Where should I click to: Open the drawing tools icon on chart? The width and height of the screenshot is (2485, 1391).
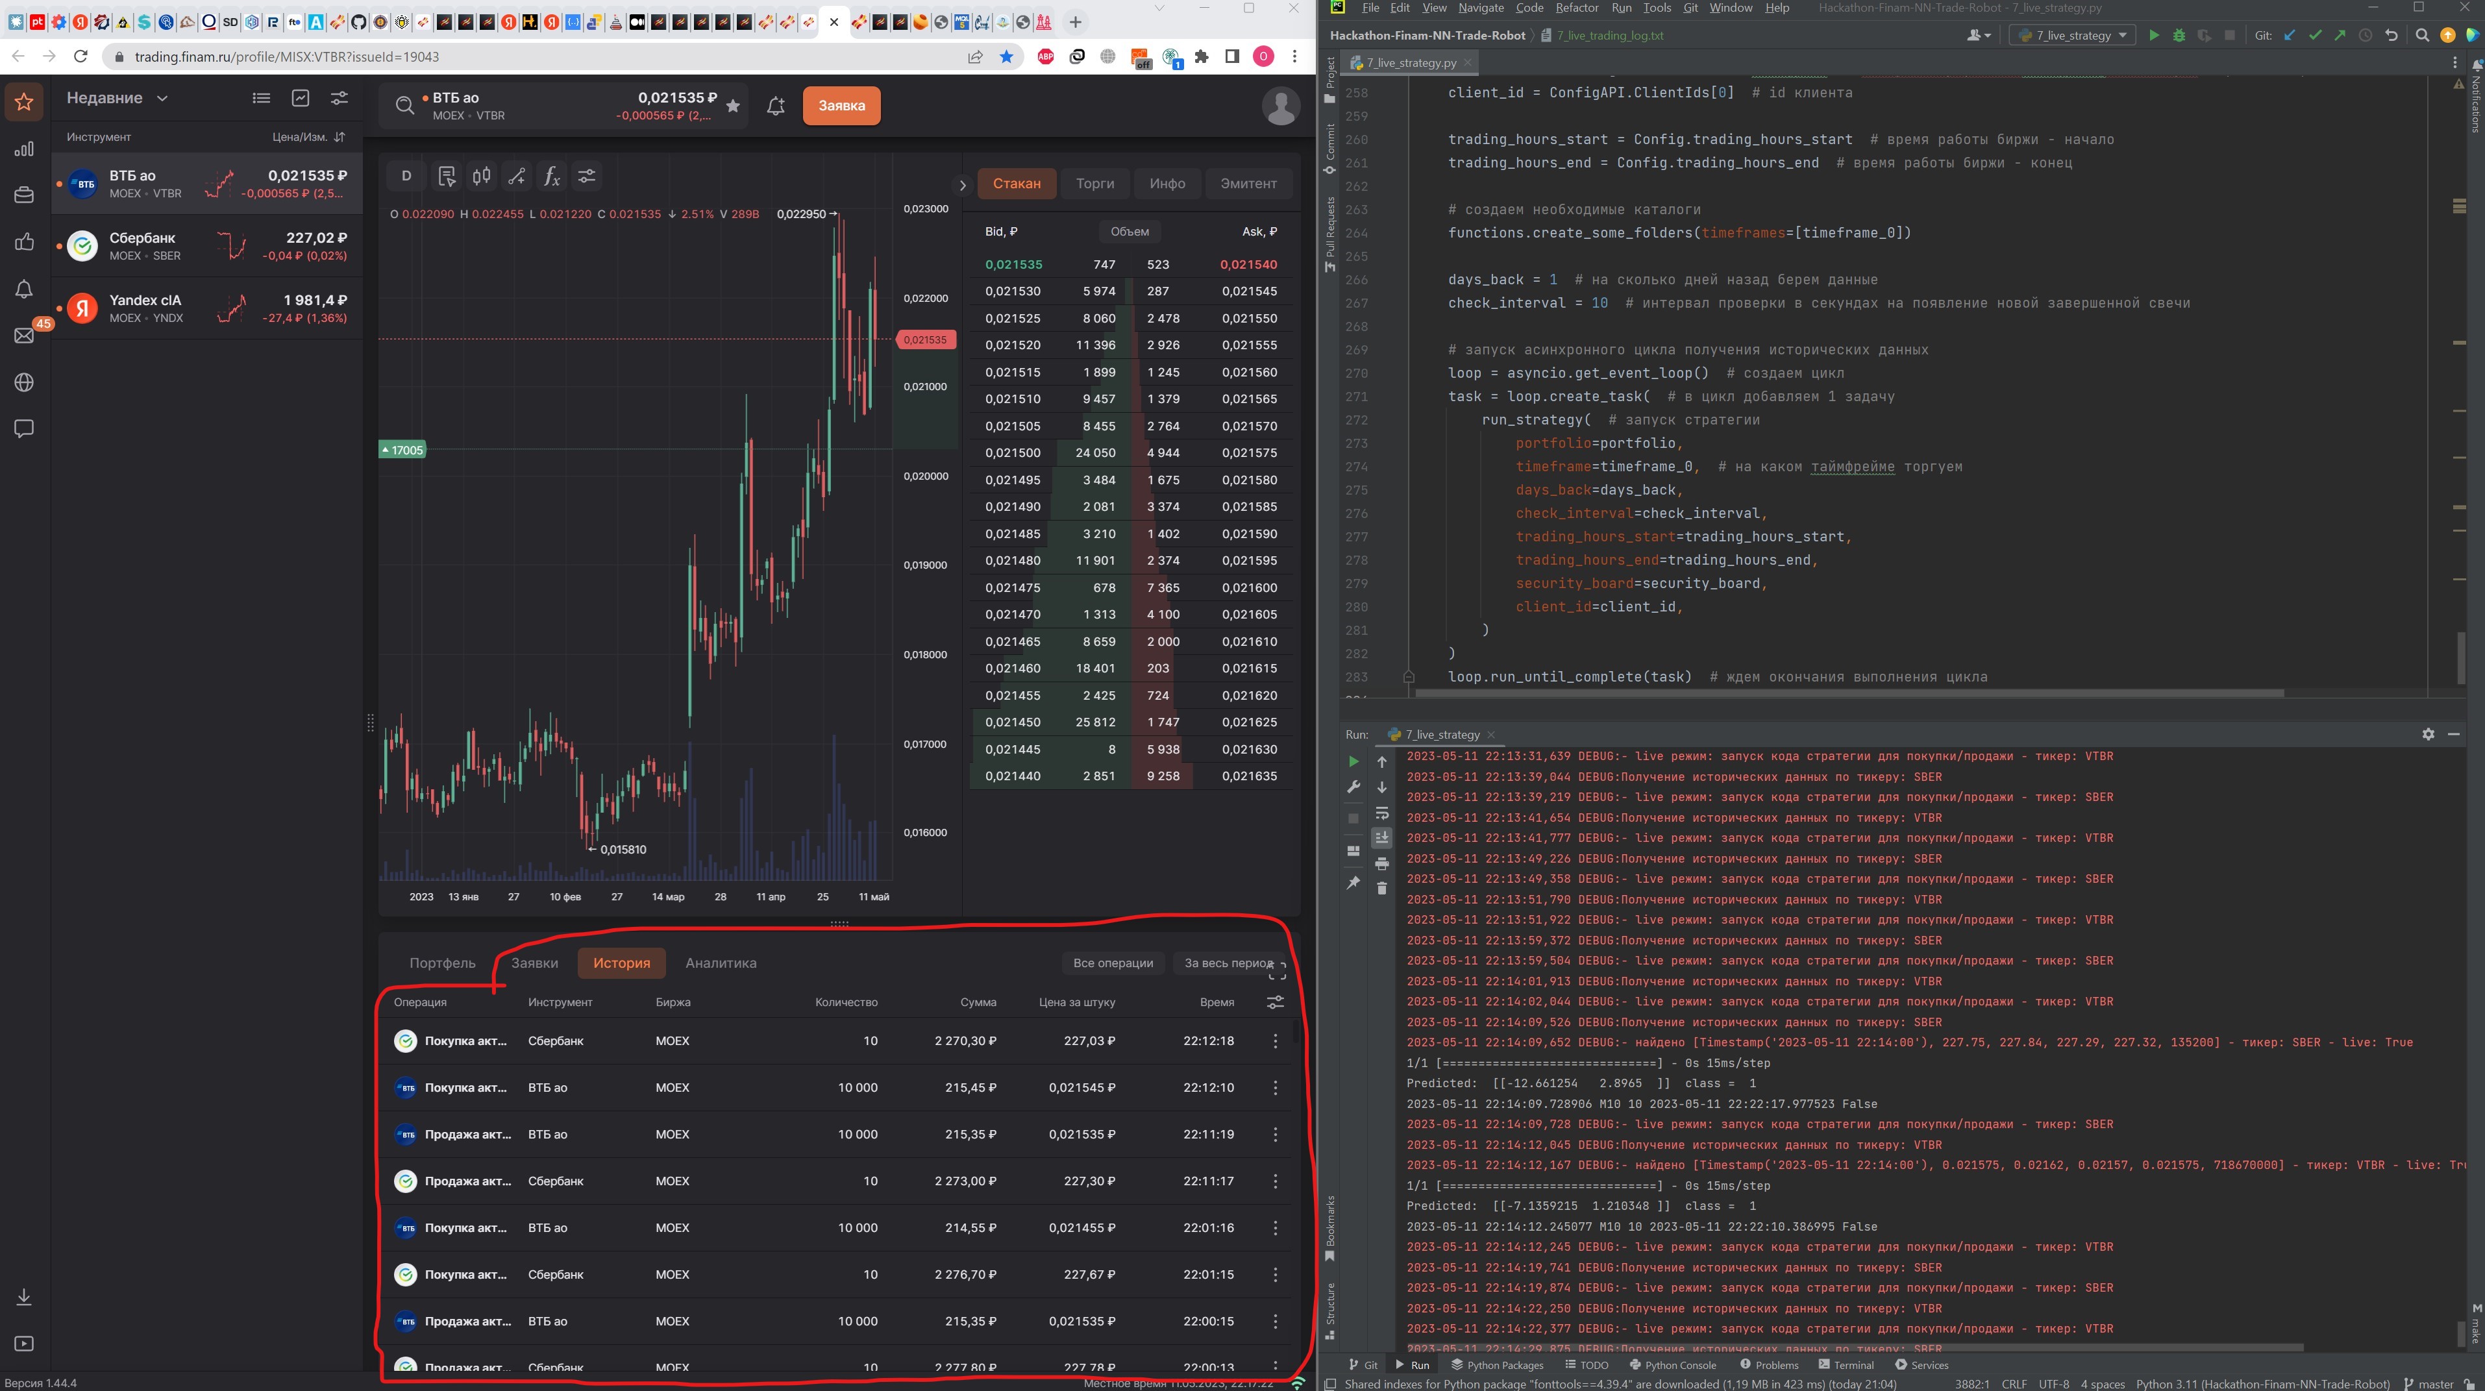pyautogui.click(x=517, y=177)
